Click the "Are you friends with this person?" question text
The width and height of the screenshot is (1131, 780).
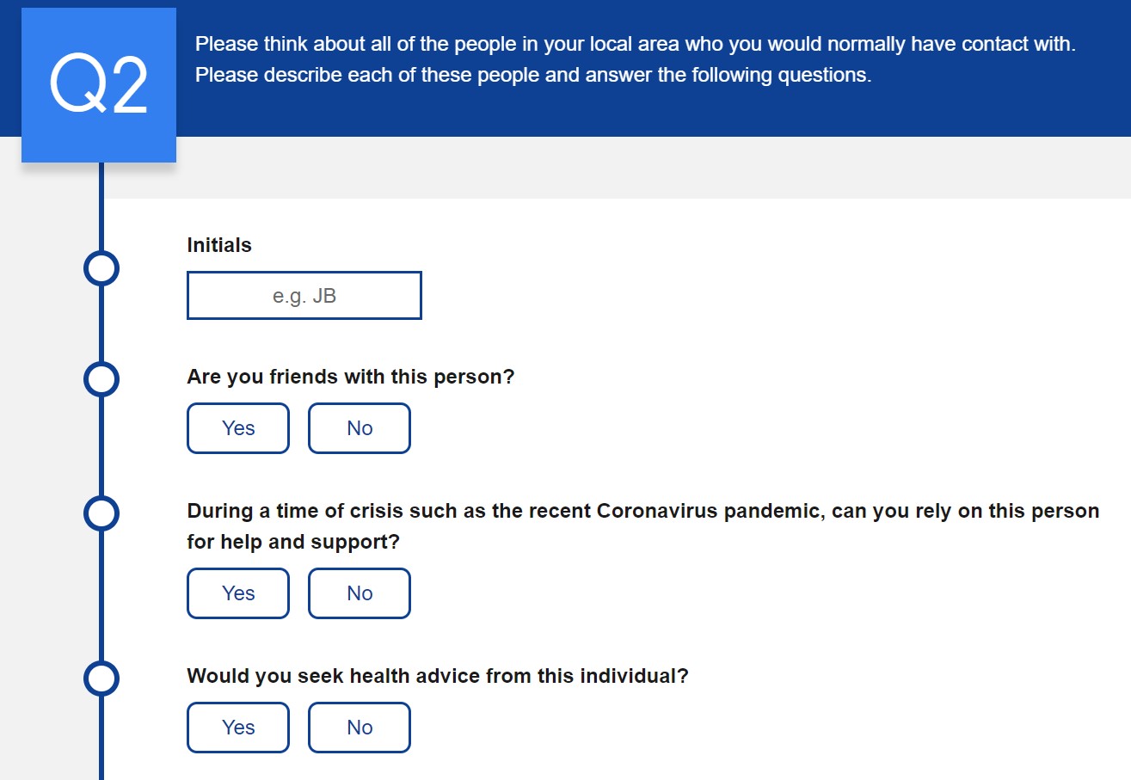click(x=350, y=377)
